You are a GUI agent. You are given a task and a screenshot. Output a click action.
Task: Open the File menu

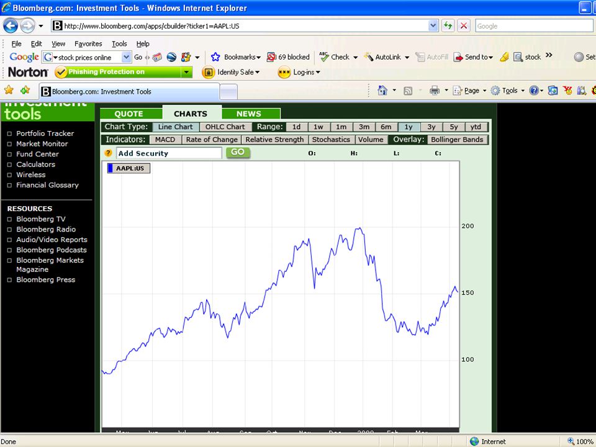tap(16, 43)
